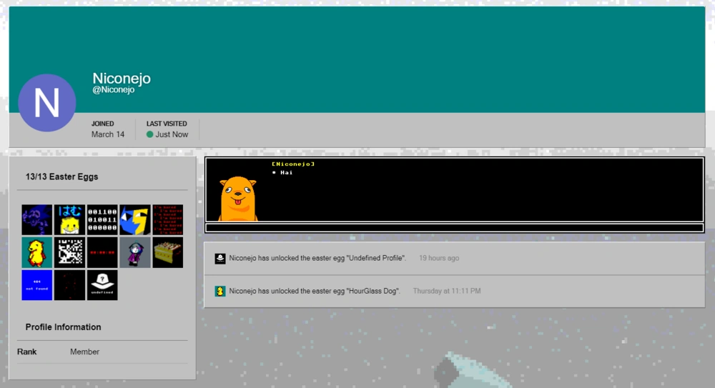Click the "13/13 Easter Eggs" heading
715x388 pixels.
61,177
